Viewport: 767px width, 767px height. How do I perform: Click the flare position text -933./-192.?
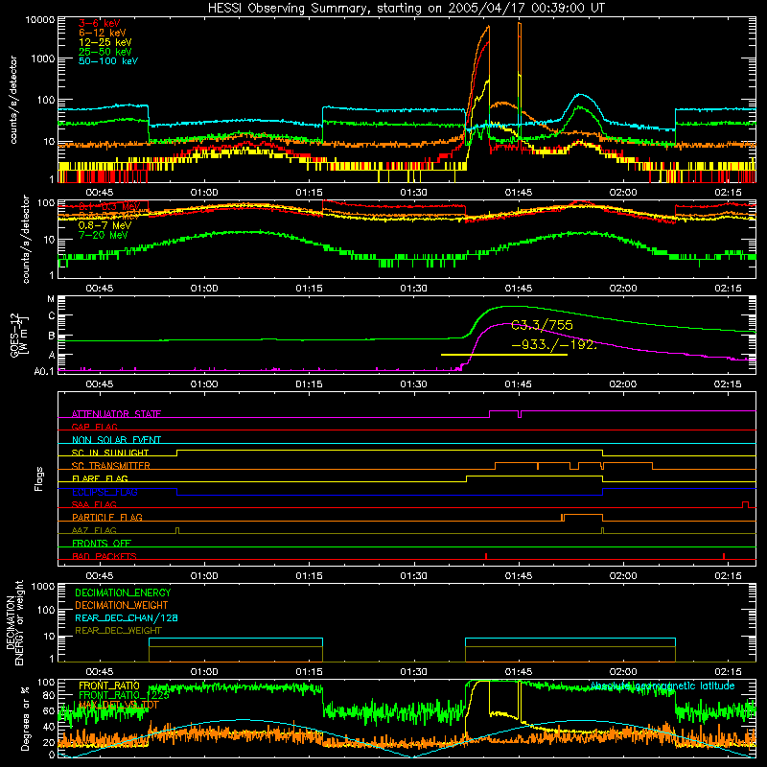554,344
